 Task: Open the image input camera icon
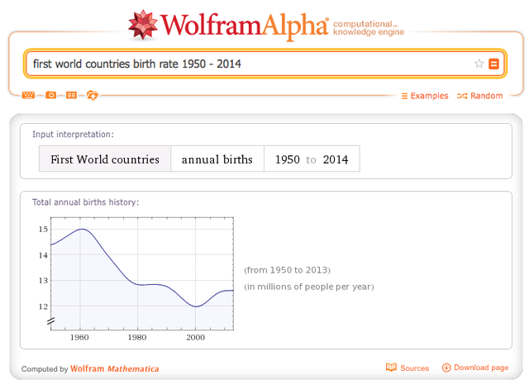coord(50,95)
